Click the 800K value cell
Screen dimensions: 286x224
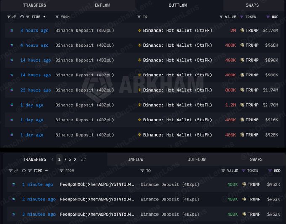(230, 90)
